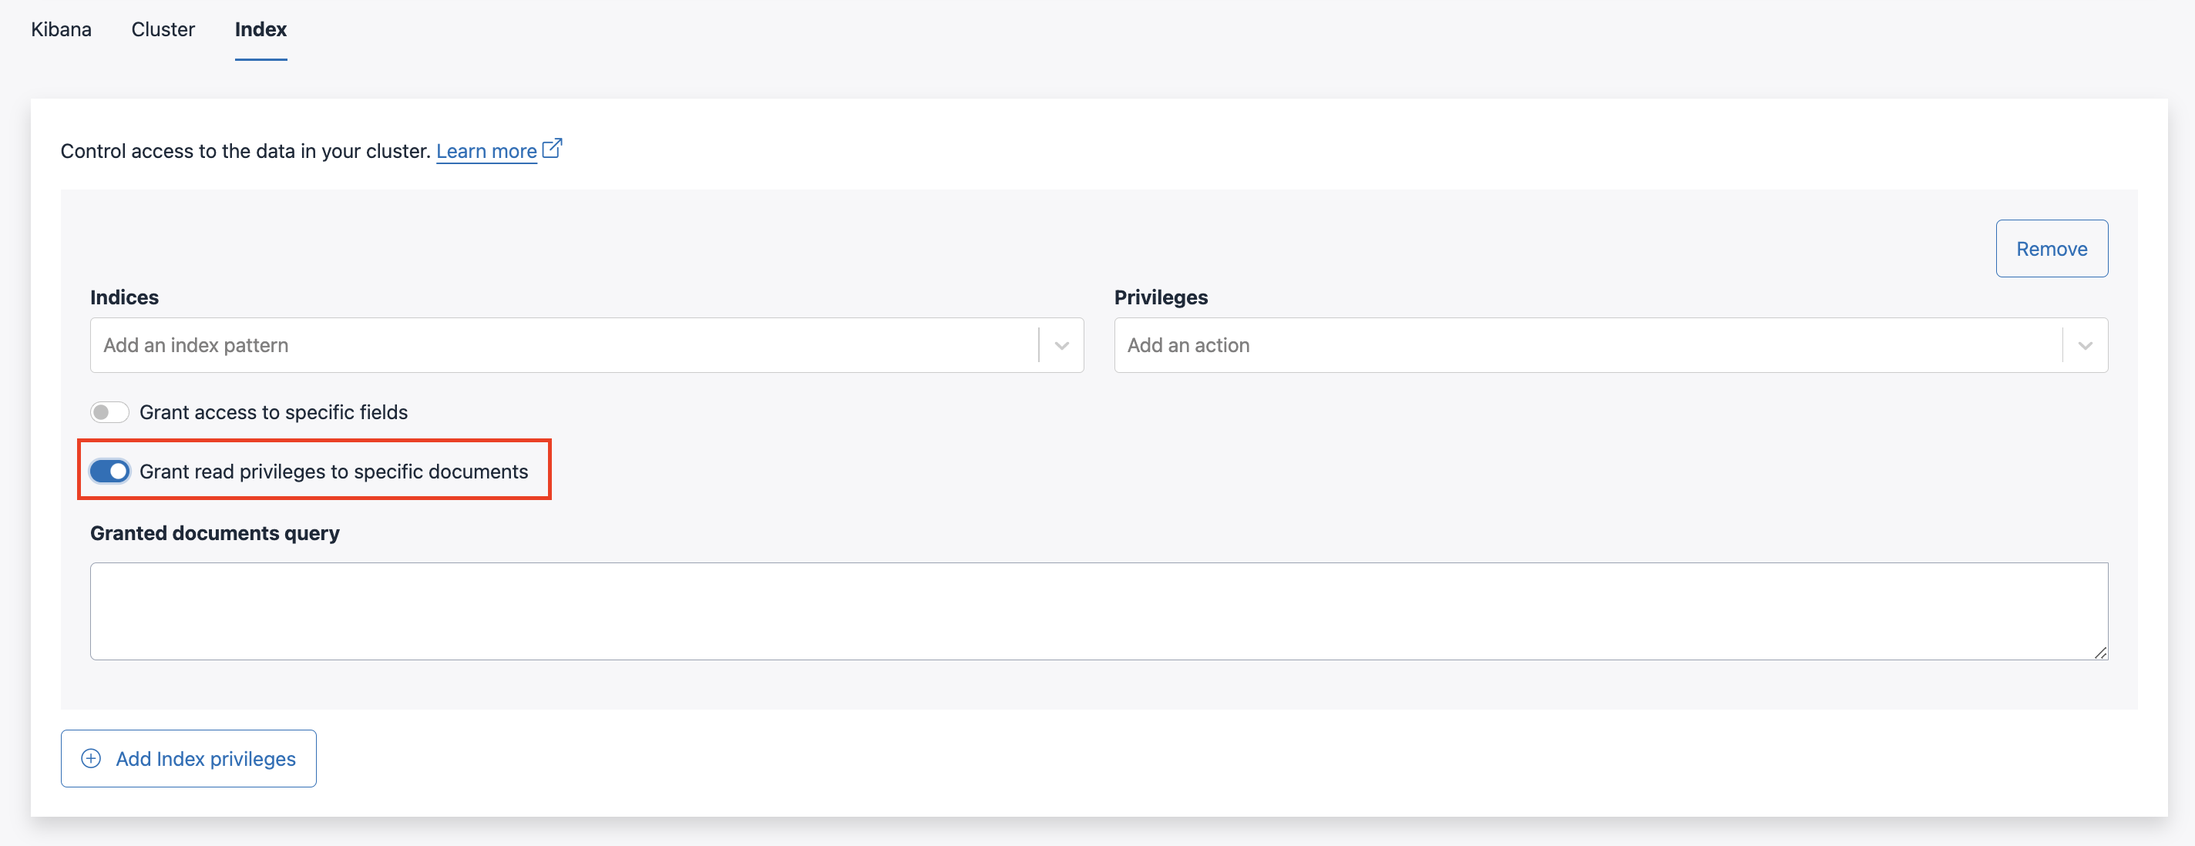Select the Index tab
The height and width of the screenshot is (846, 2195).
(x=261, y=29)
